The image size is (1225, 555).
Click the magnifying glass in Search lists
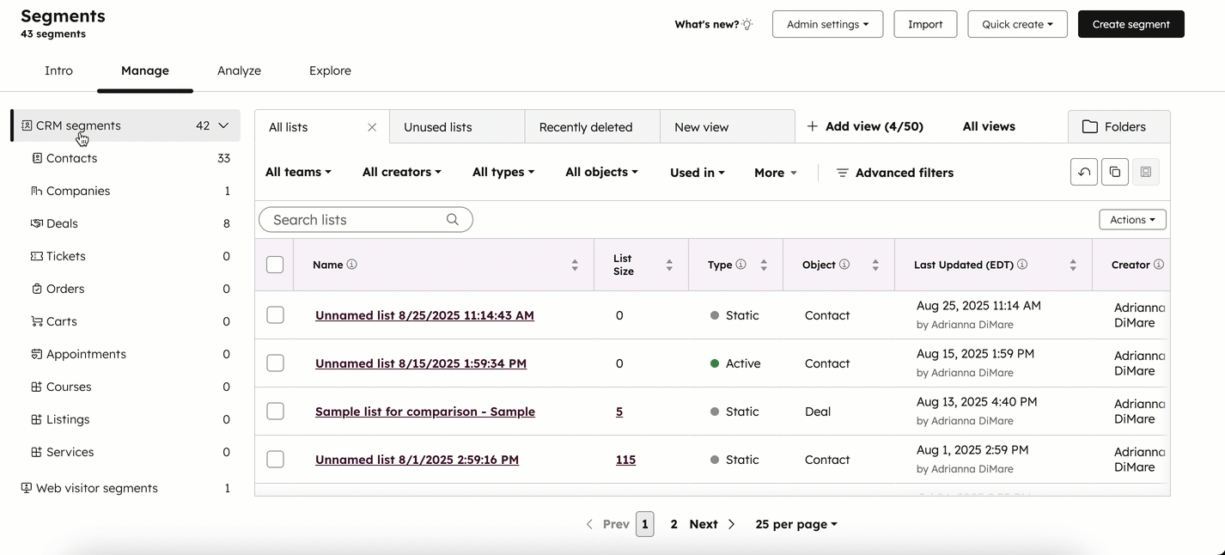point(453,219)
